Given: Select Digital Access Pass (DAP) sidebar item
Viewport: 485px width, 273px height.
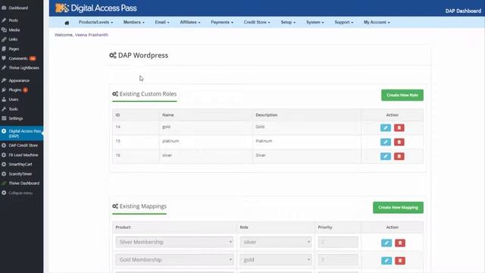Looking at the screenshot, I should click(22, 133).
